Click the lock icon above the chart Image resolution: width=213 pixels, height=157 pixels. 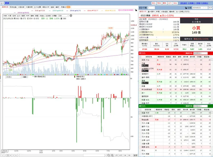click(x=136, y=10)
